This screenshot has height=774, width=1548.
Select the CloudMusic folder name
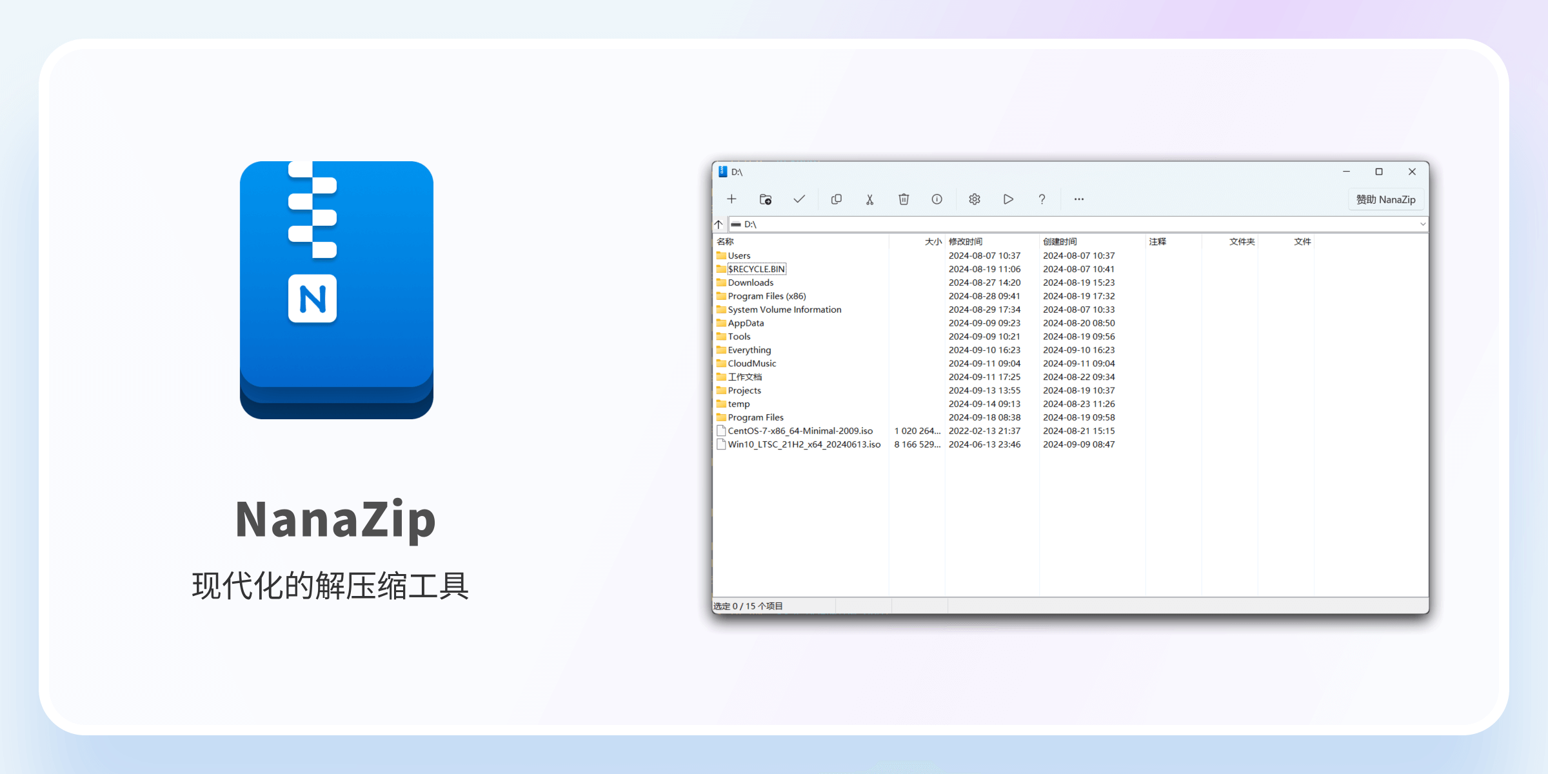point(752,364)
